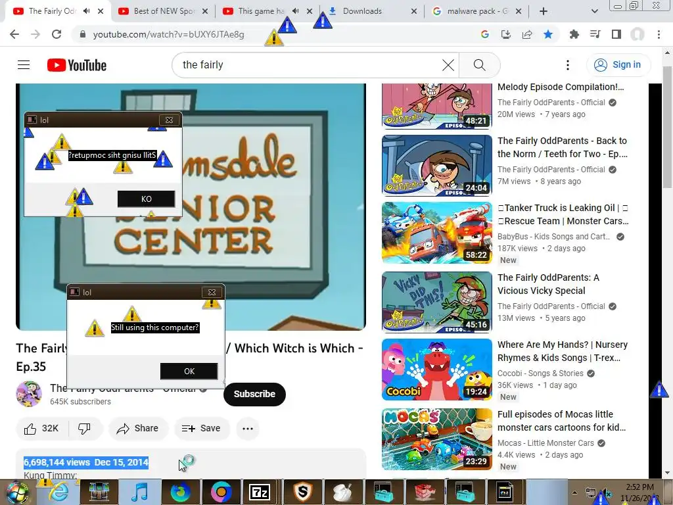The width and height of the screenshot is (673, 505).
Task: Mute This game ha tab audio
Action: [x=295, y=11]
